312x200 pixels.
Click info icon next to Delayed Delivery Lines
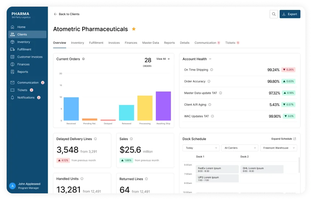(x=95, y=139)
